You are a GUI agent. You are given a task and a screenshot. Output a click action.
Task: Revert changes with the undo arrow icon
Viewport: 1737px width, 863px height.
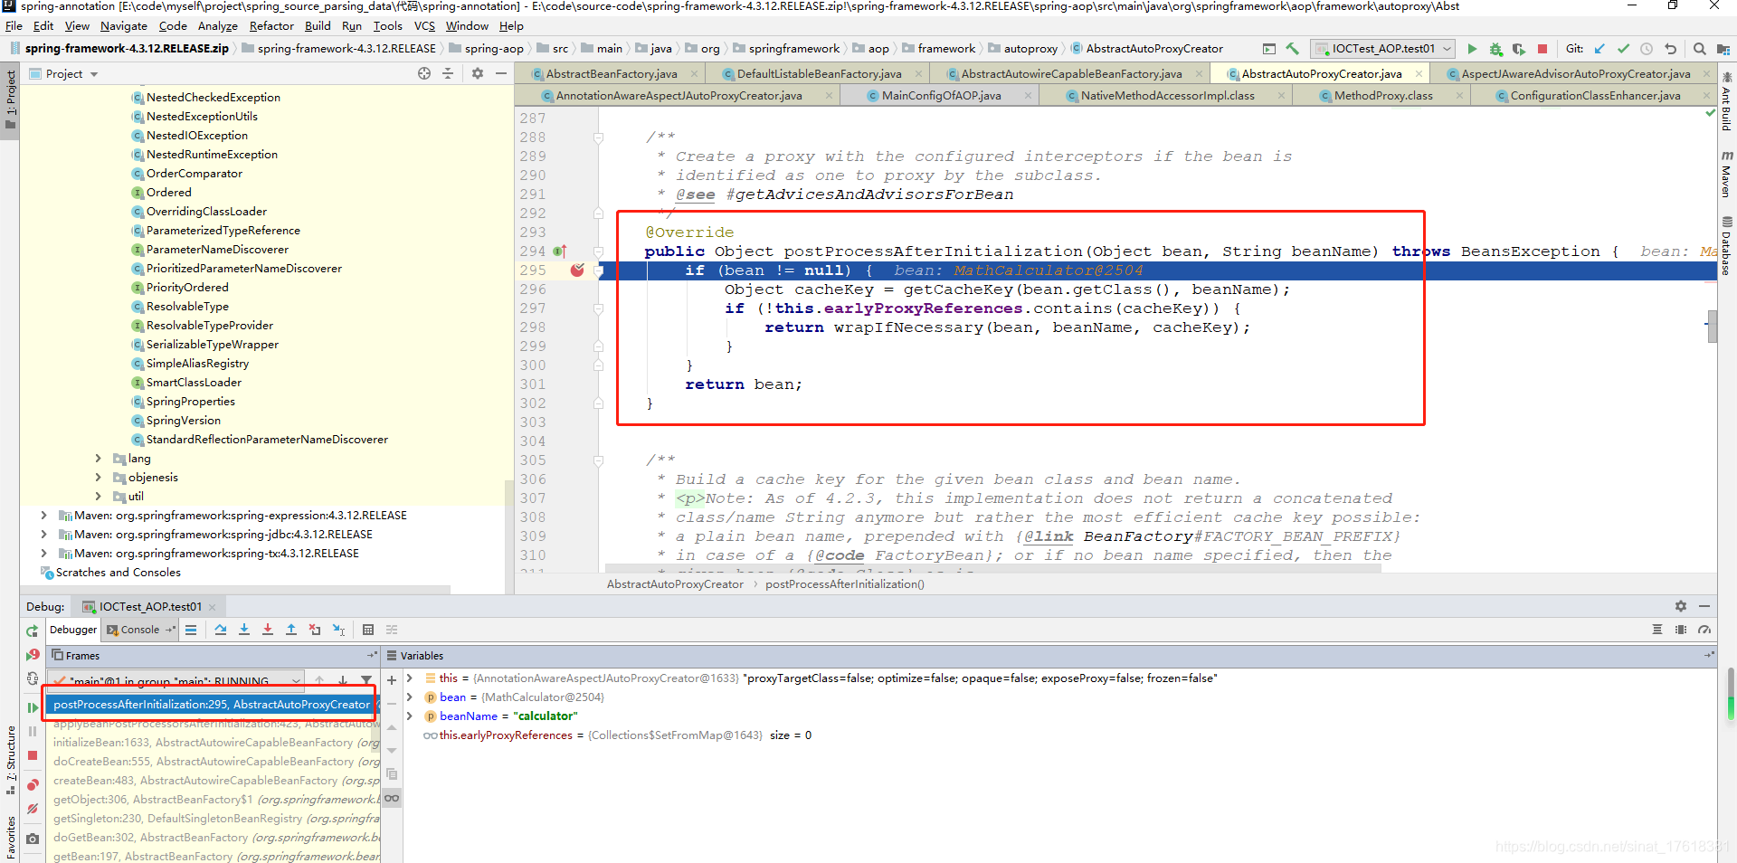(1671, 49)
